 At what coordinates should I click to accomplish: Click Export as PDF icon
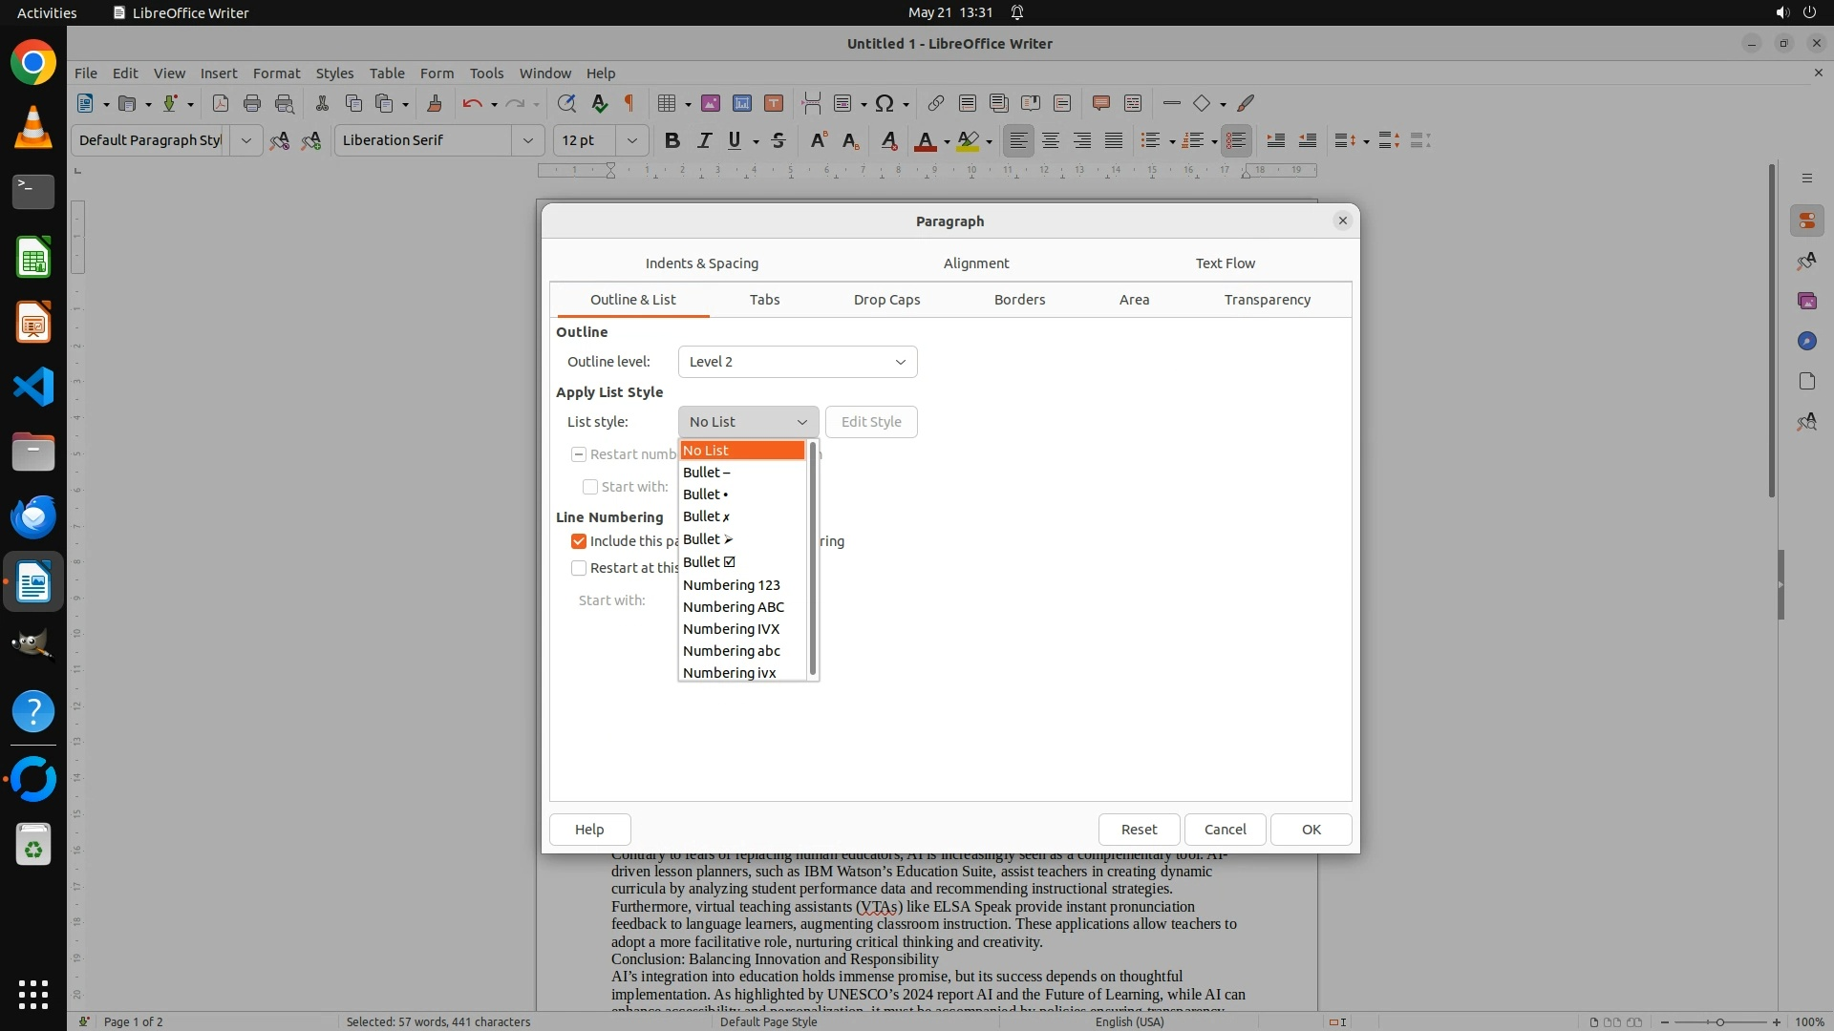tap(221, 103)
